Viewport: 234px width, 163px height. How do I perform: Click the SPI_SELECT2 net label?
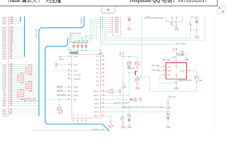pos(31,101)
